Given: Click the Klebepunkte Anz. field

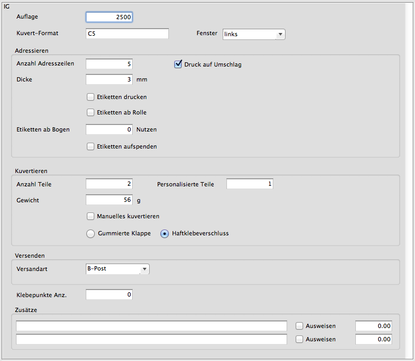Looking at the screenshot, I should pos(109,294).
